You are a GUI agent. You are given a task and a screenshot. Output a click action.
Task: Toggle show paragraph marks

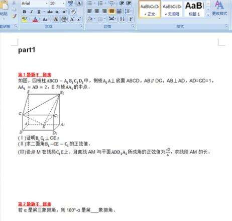pos(131,19)
